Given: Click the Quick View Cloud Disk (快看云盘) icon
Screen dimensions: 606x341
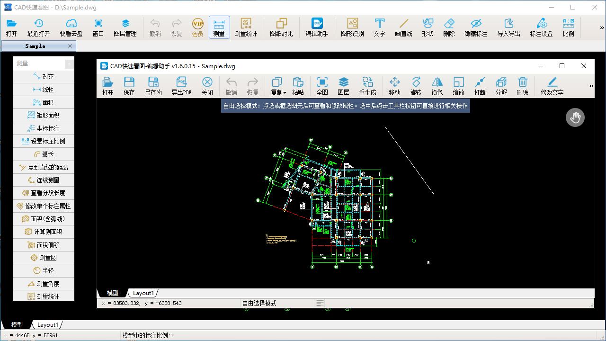Looking at the screenshot, I should coord(71,27).
